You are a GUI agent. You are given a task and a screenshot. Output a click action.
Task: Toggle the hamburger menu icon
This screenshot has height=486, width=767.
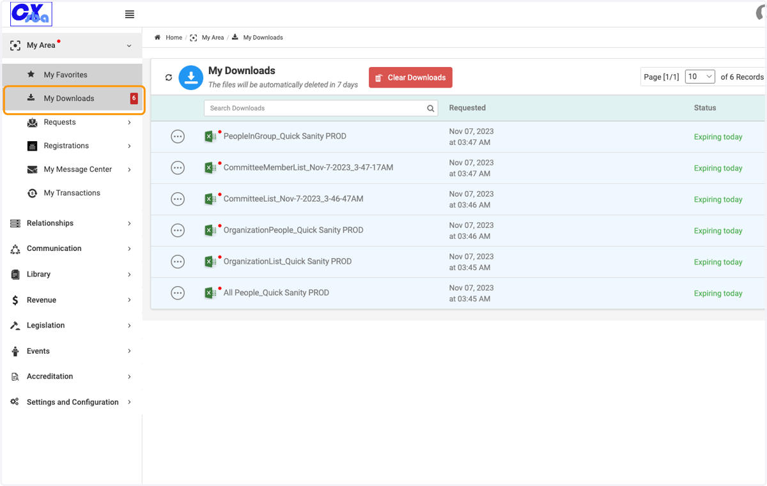pos(130,14)
